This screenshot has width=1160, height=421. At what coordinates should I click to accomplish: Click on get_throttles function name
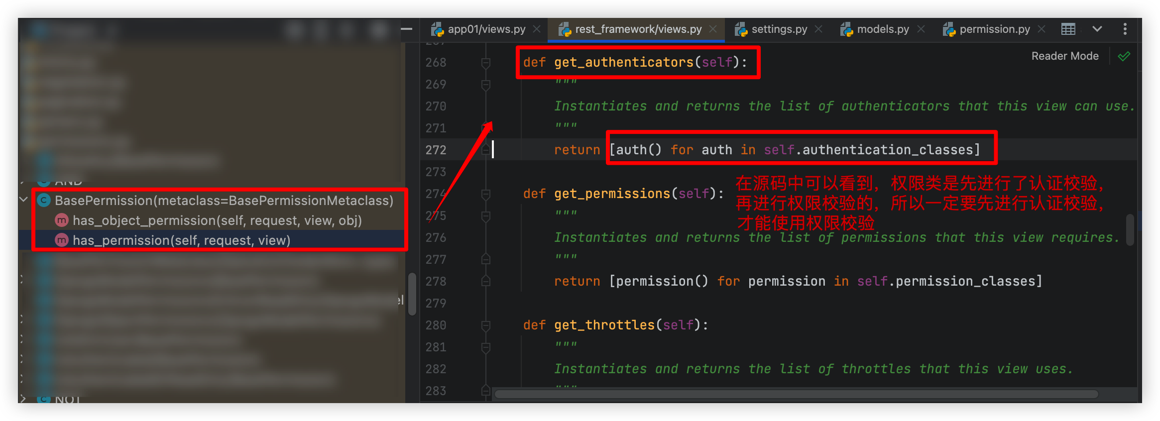tap(604, 325)
